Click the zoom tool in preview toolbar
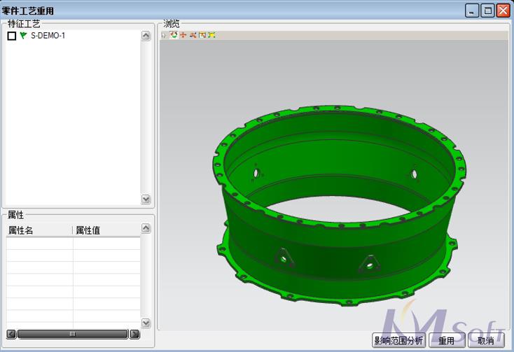The height and width of the screenshot is (352, 514). coord(193,35)
